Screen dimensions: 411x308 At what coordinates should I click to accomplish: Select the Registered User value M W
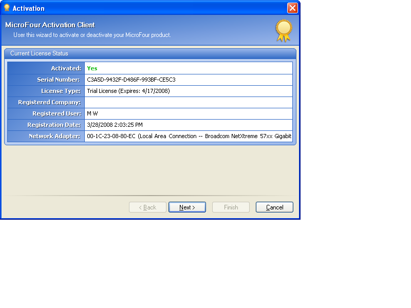92,113
